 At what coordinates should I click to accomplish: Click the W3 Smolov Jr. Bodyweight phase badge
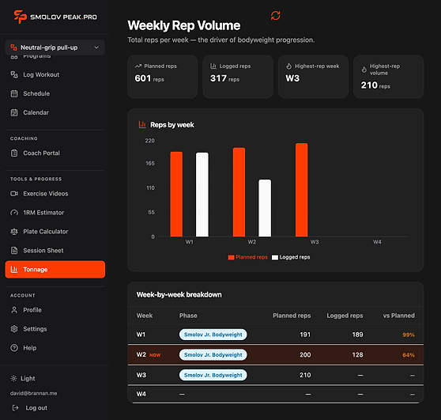(x=213, y=375)
